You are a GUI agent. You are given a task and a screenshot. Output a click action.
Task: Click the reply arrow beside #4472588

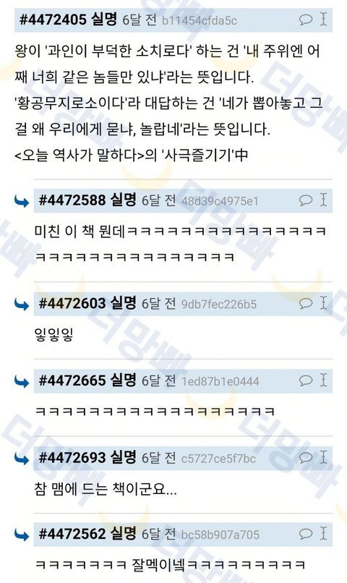click(22, 202)
